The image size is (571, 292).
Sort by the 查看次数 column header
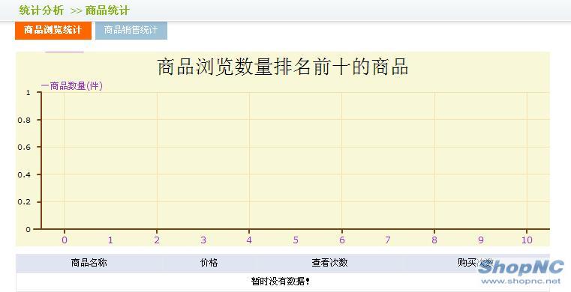[329, 263]
